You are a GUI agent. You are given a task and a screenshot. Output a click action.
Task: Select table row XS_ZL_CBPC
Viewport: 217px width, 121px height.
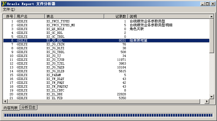click(x=106, y=90)
